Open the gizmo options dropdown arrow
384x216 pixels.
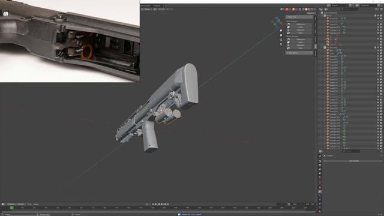[x=289, y=10]
